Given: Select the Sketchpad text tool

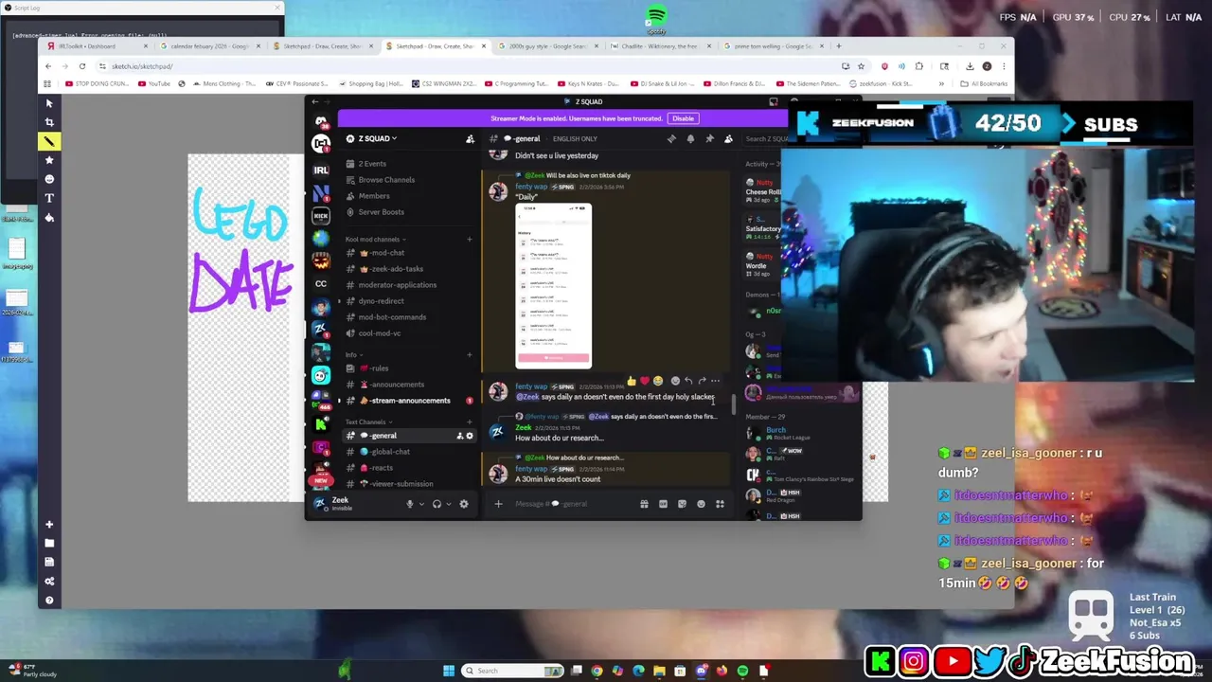Looking at the screenshot, I should (x=49, y=198).
